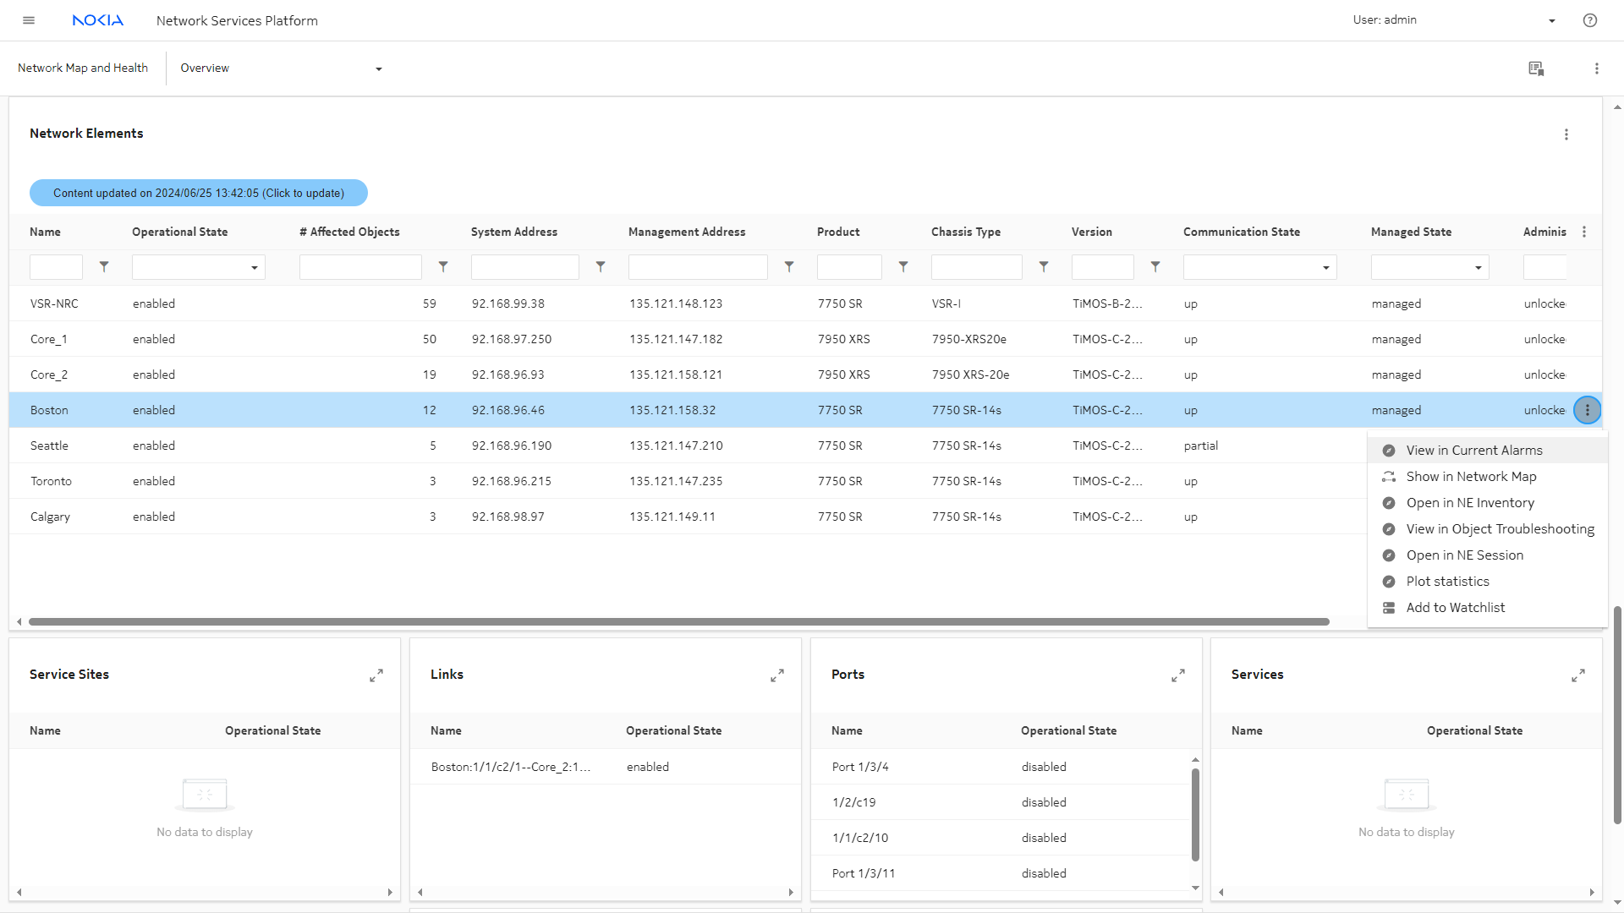The height and width of the screenshot is (913, 1624).
Task: Click the System Address filter funnel icon
Action: point(600,266)
